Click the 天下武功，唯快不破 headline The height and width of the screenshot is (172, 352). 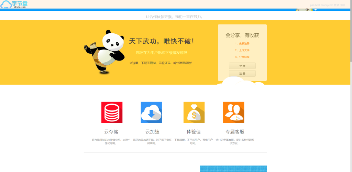162,41
